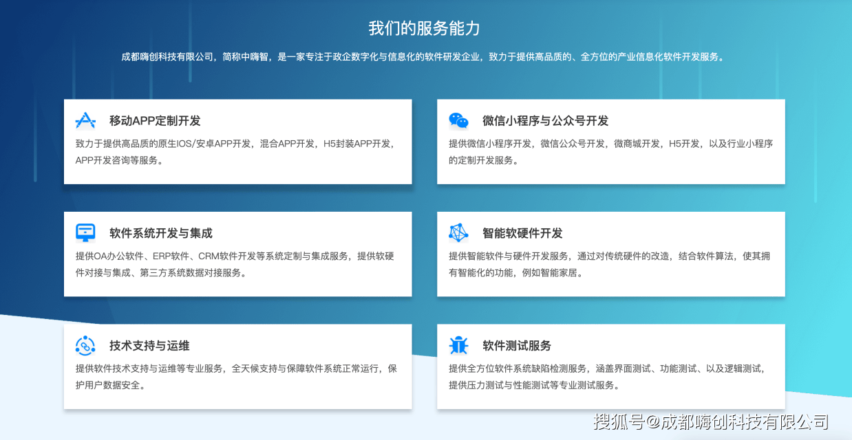Viewport: 852px width, 440px height.
Task: Select the software system integration monitor icon
Action: tap(85, 232)
